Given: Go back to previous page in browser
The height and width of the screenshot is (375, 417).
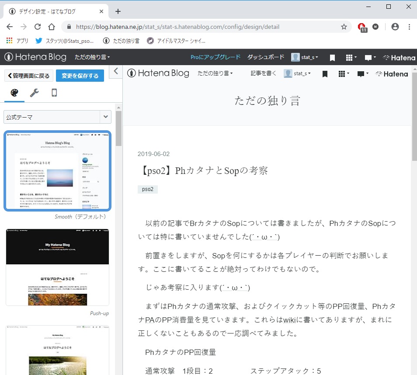Looking at the screenshot, I should click(x=10, y=27).
